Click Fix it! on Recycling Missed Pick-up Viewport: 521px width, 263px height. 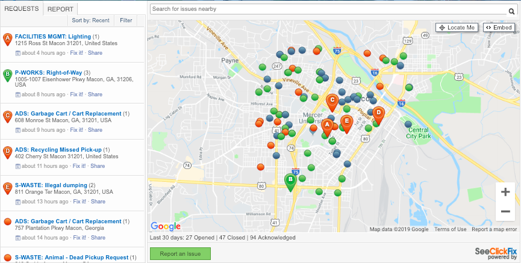(79, 166)
